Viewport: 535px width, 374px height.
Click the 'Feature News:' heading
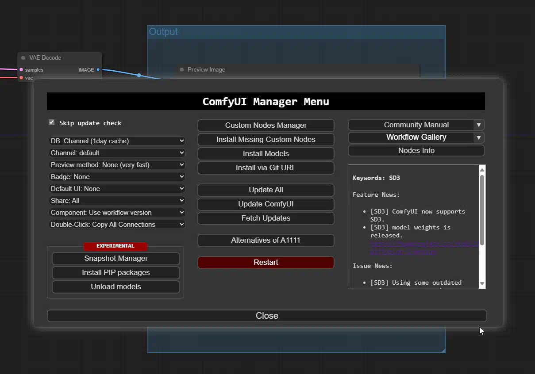[376, 195]
